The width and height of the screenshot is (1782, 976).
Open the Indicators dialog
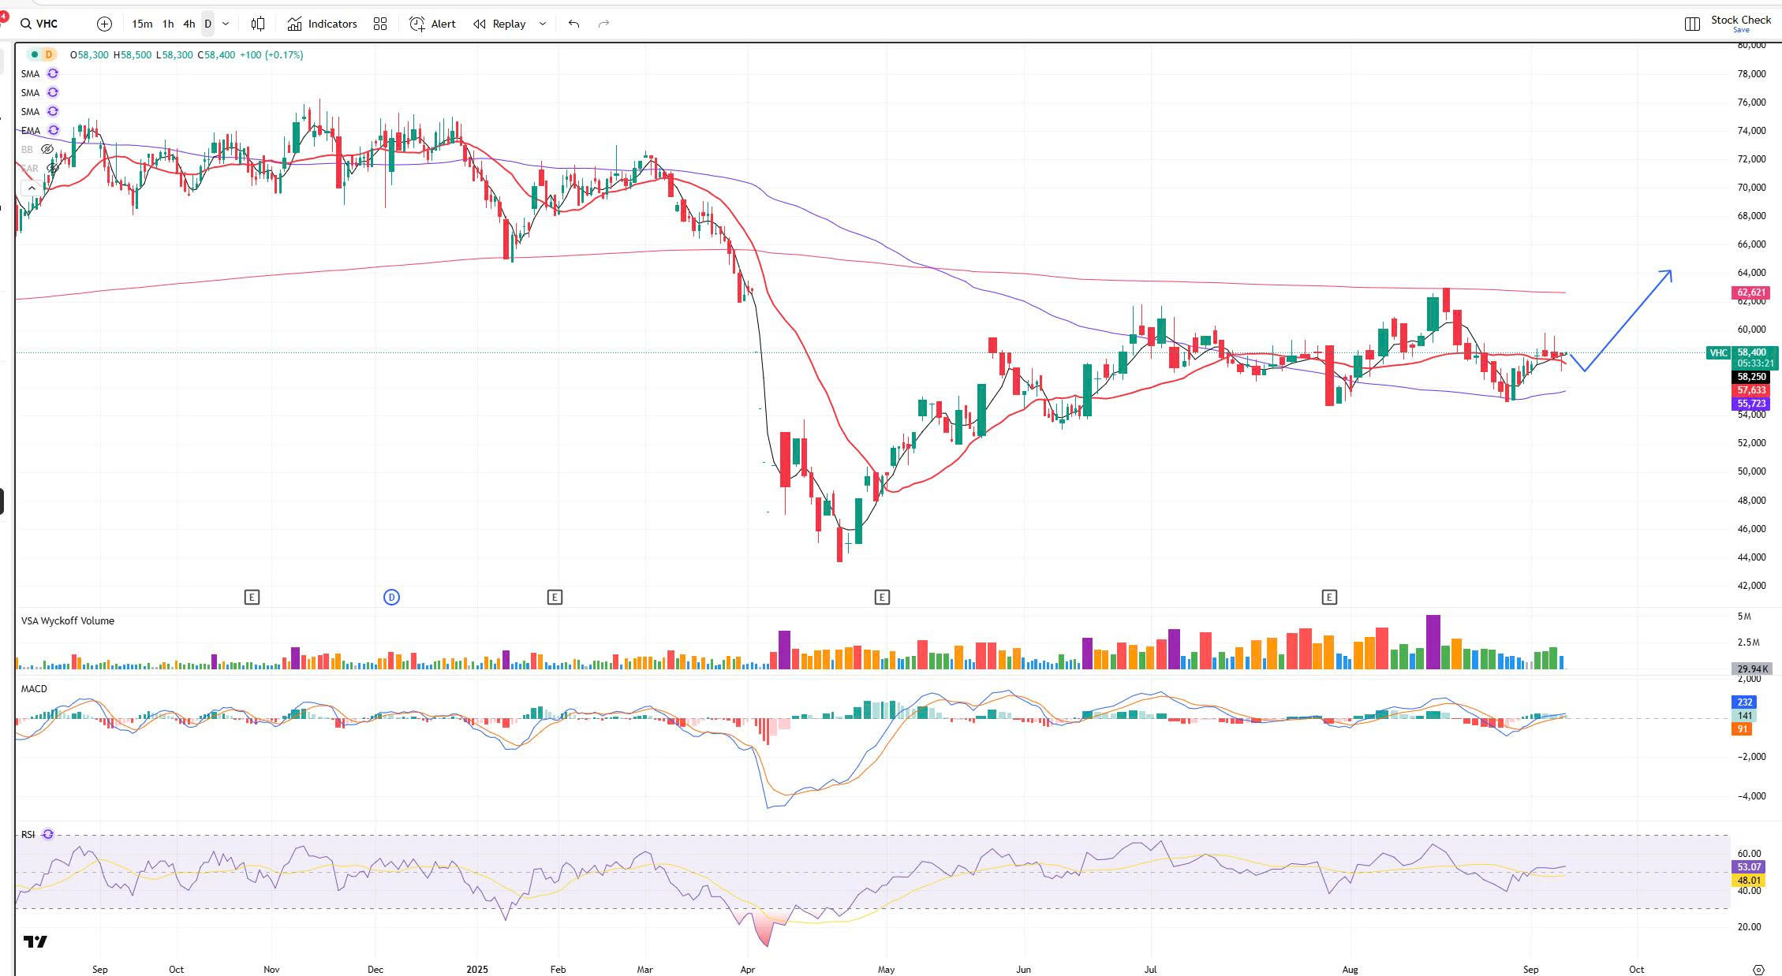pyautogui.click(x=322, y=24)
